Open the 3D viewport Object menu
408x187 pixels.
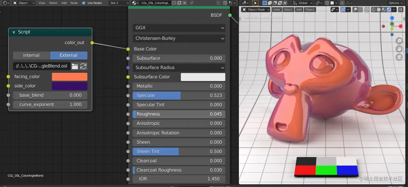pos(310,10)
